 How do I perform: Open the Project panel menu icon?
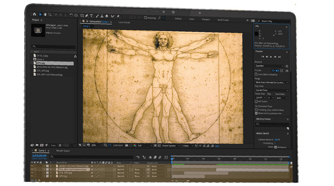(41, 20)
